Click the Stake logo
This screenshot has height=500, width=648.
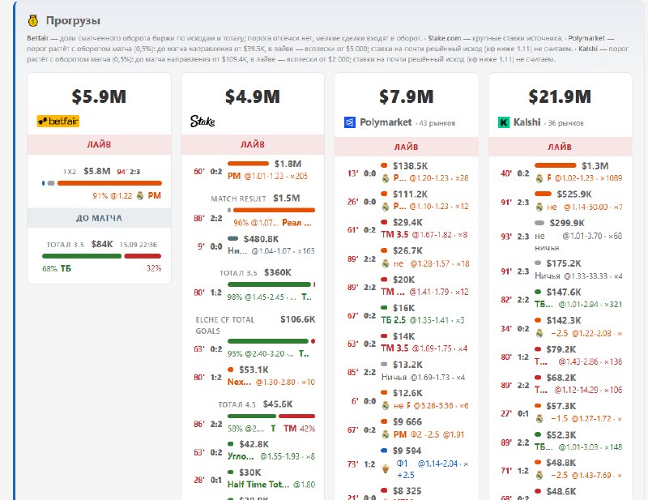pos(202,122)
